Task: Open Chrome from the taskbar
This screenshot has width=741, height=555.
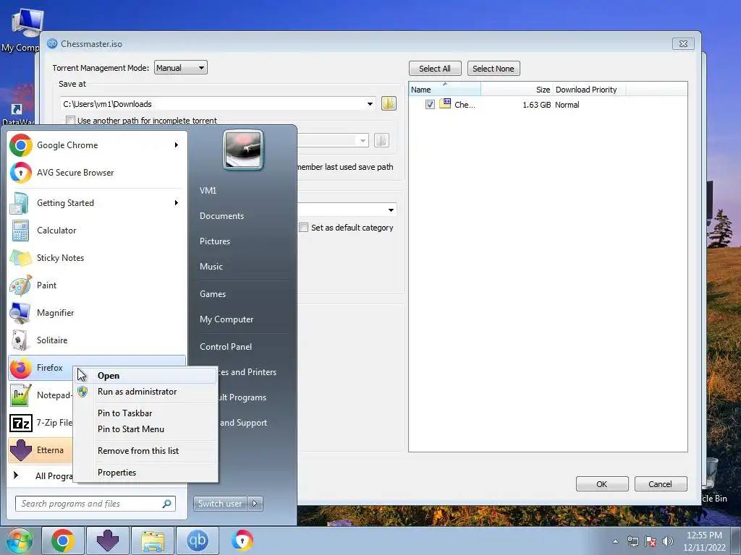Action: (63, 541)
